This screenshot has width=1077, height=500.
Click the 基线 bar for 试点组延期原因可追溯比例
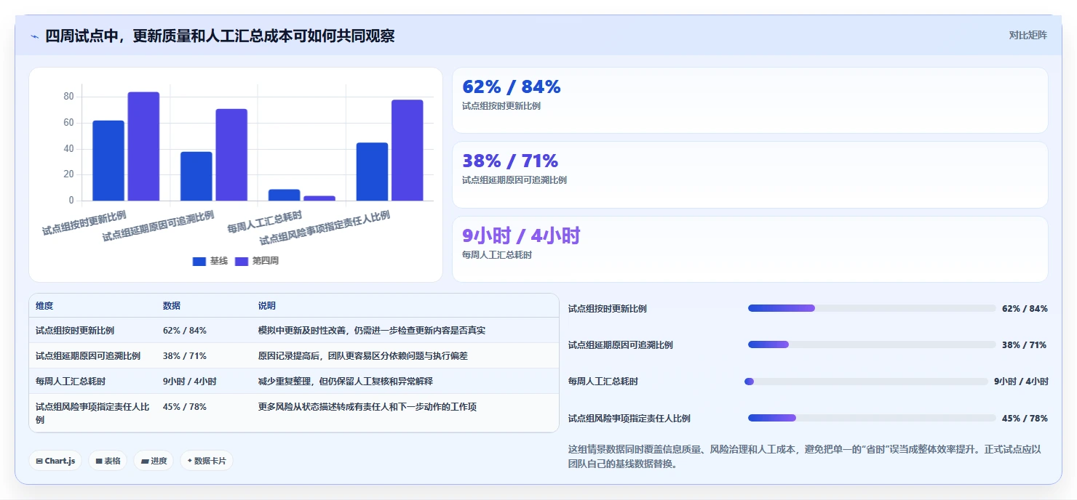[x=196, y=176]
